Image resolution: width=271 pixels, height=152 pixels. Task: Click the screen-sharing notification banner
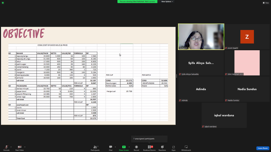click(137, 2)
